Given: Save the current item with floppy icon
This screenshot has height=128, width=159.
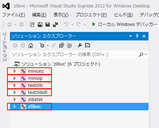Looking at the screenshot, I should 48,24.
